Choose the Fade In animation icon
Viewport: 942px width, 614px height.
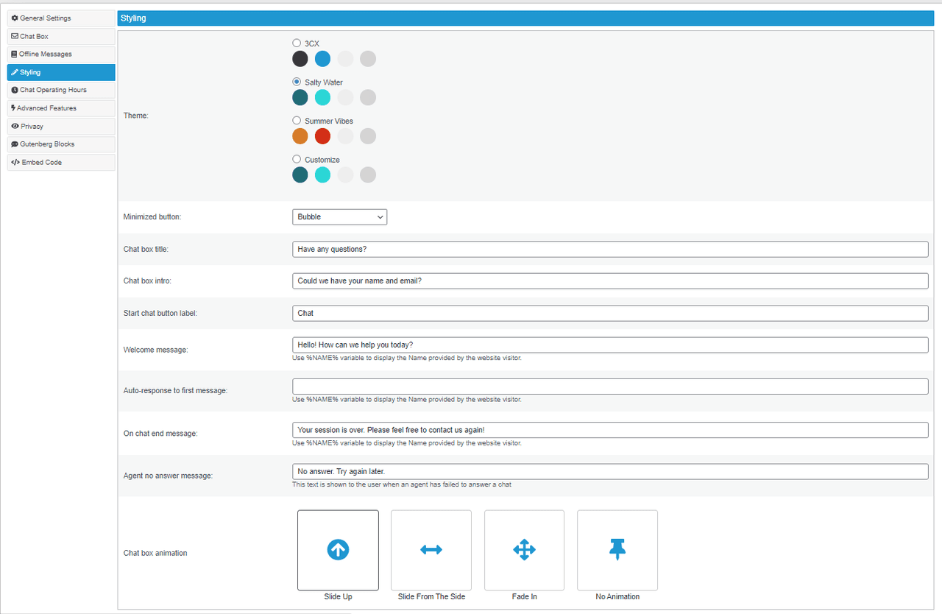(524, 549)
